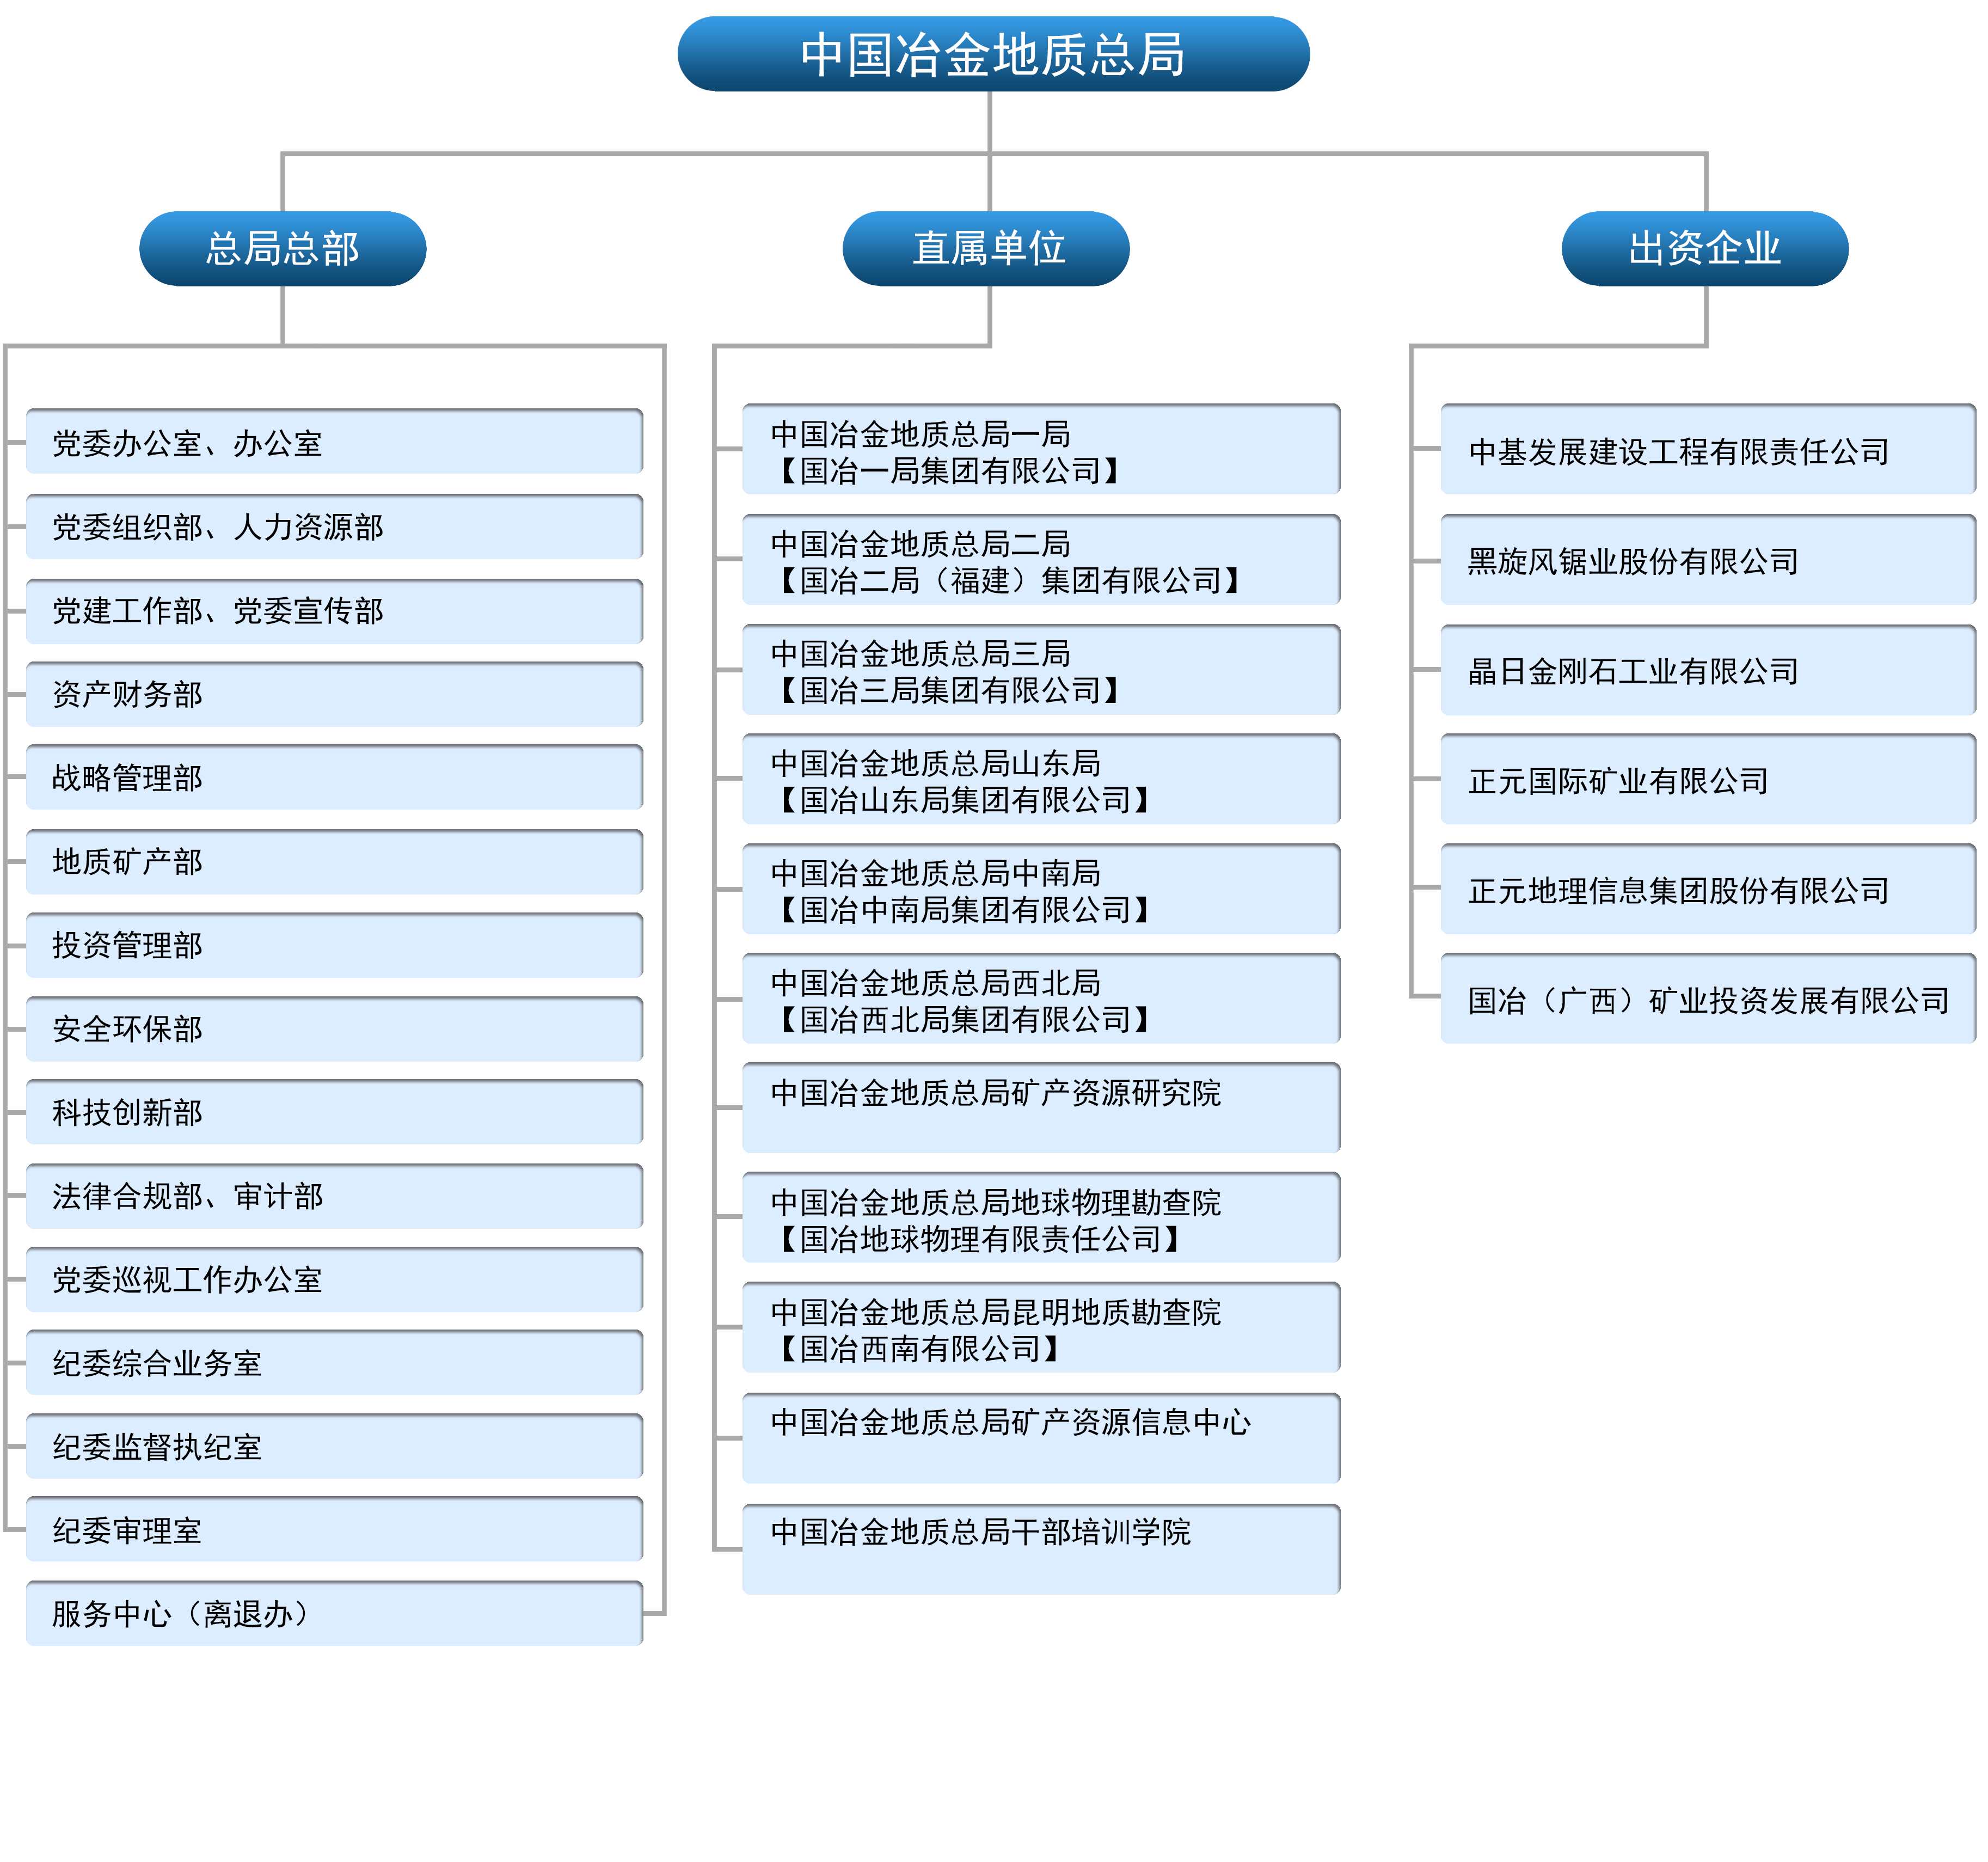
Task: Open the 地质矿产部 department
Action: click(335, 862)
